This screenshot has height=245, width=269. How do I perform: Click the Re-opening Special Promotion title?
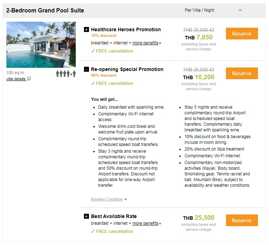pos(127,70)
